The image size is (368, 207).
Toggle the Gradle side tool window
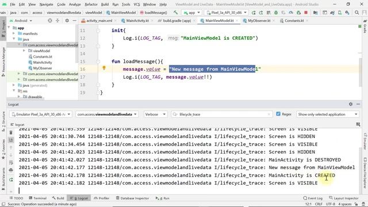365,26
